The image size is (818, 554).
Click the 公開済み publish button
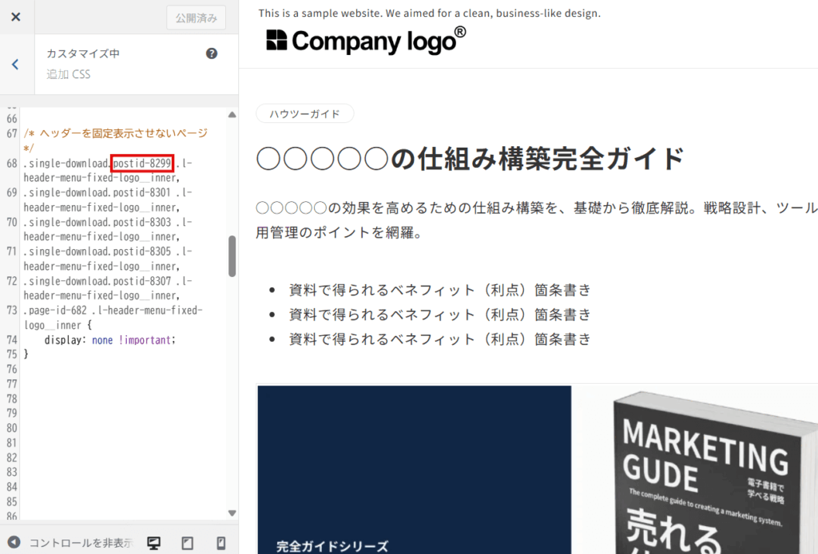(196, 18)
